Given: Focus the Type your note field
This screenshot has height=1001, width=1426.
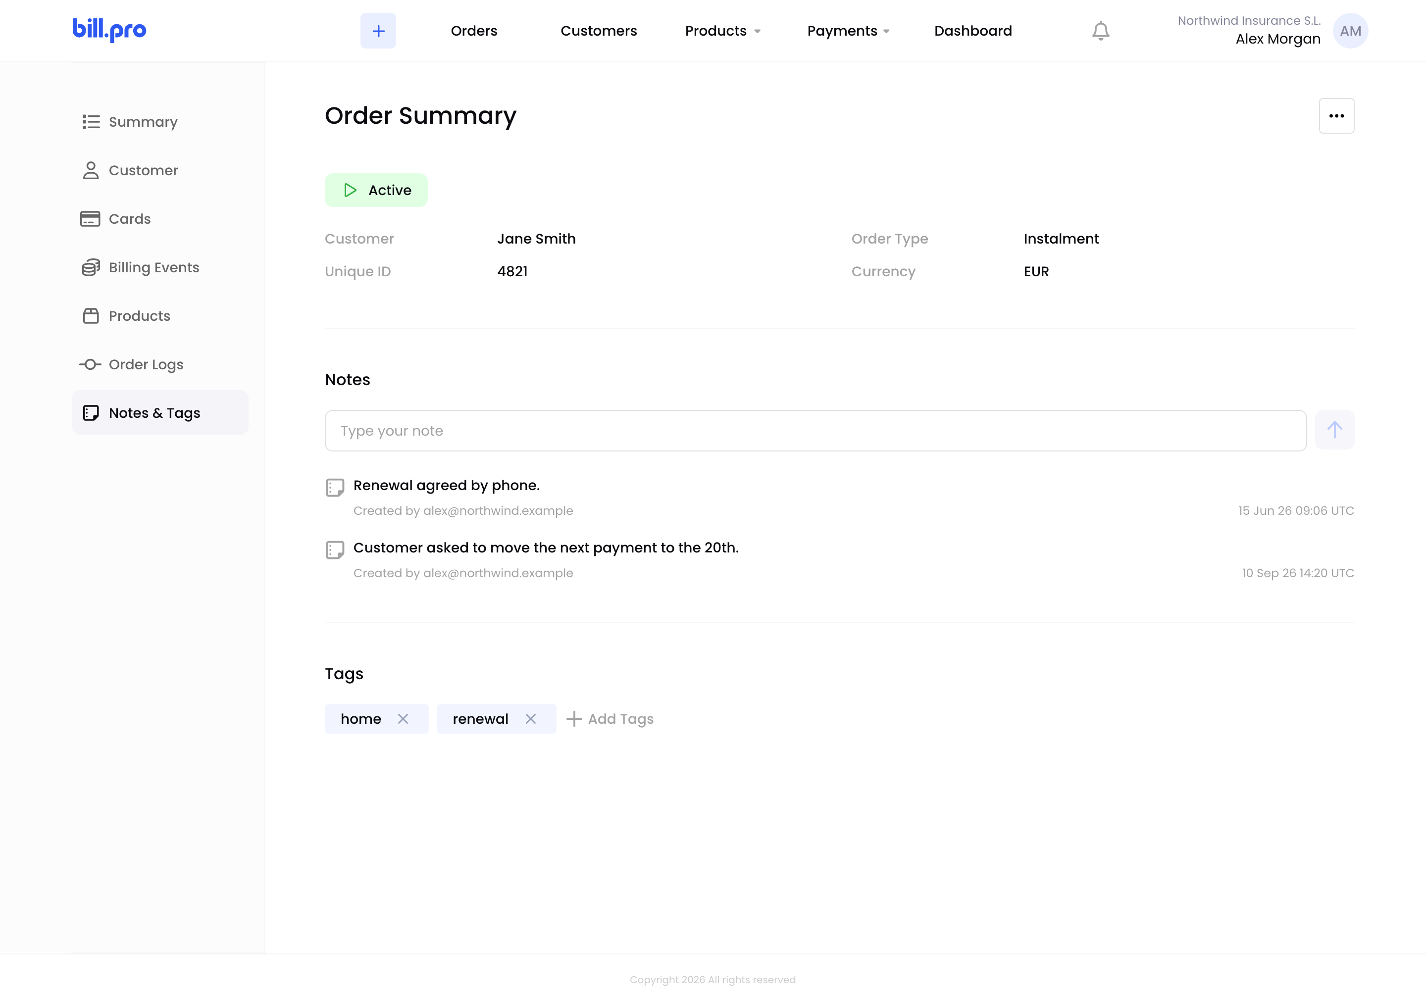Looking at the screenshot, I should (815, 431).
